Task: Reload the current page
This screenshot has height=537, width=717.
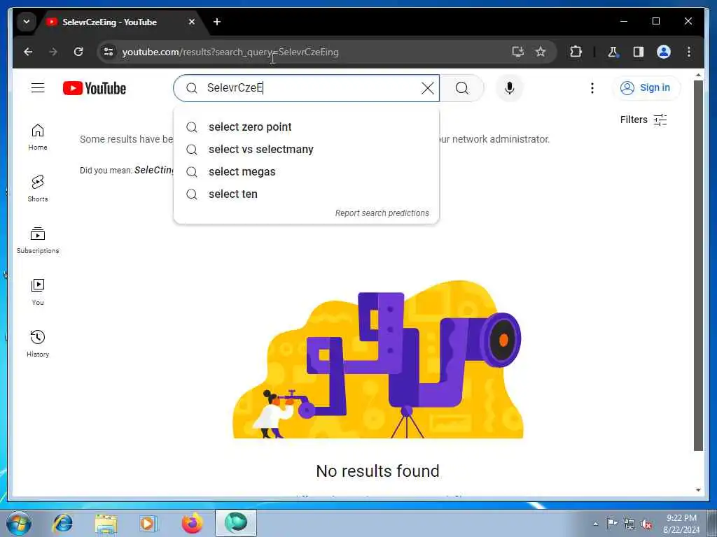Action: pyautogui.click(x=78, y=52)
